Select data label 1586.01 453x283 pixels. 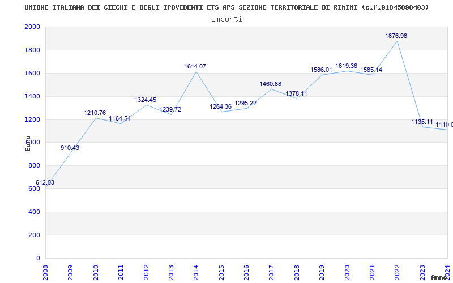tap(321, 70)
